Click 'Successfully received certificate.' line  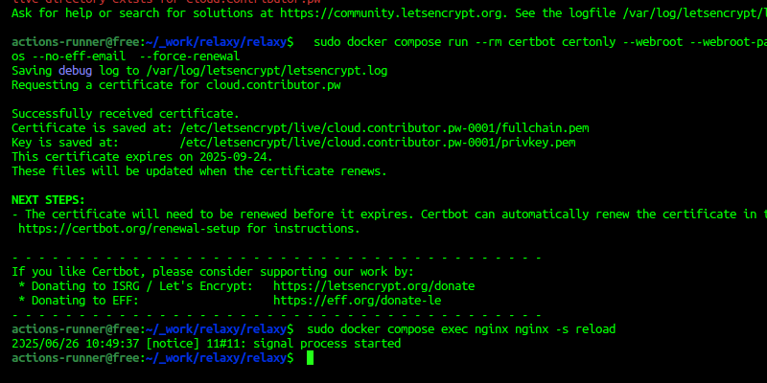[x=126, y=114]
